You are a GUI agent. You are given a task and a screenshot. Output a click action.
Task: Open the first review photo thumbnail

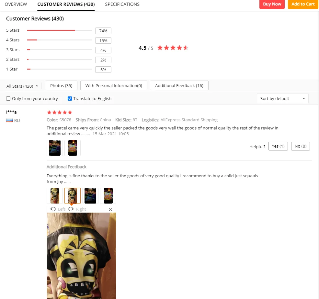55,148
